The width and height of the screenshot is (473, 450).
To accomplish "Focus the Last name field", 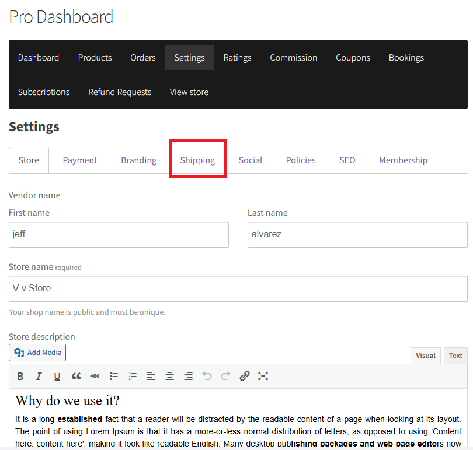I will (x=357, y=234).
